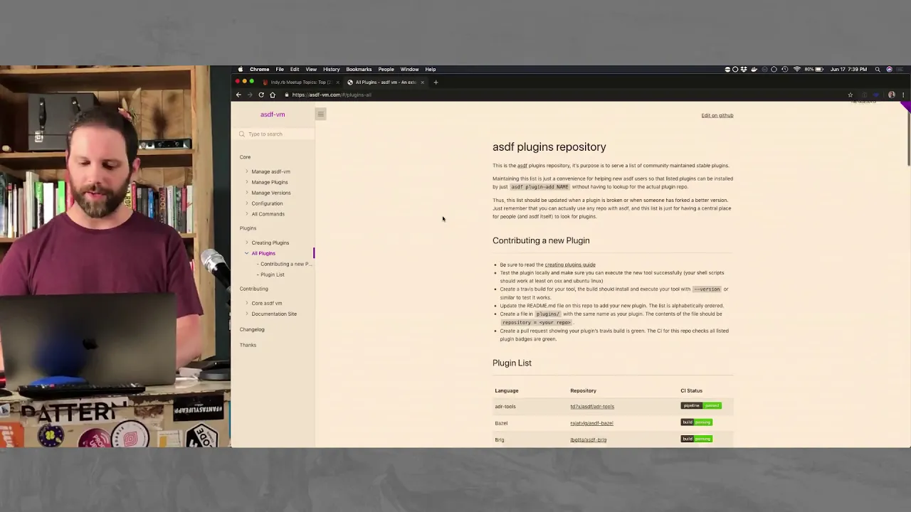Open Changelog from the sidebar
The height and width of the screenshot is (512, 911).
click(252, 329)
